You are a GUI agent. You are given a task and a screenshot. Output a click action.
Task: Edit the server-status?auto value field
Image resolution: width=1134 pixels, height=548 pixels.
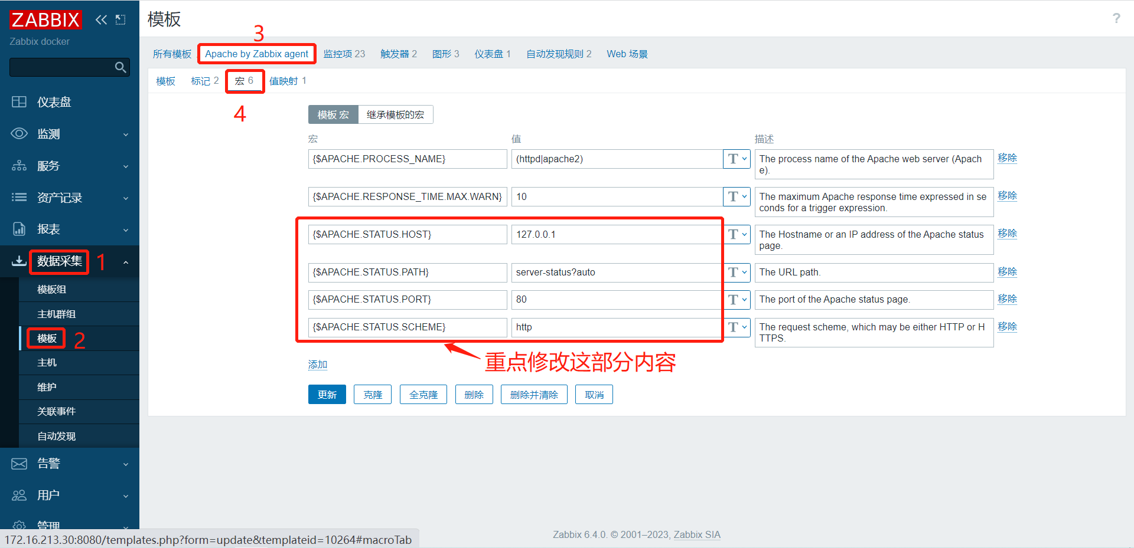click(x=617, y=272)
